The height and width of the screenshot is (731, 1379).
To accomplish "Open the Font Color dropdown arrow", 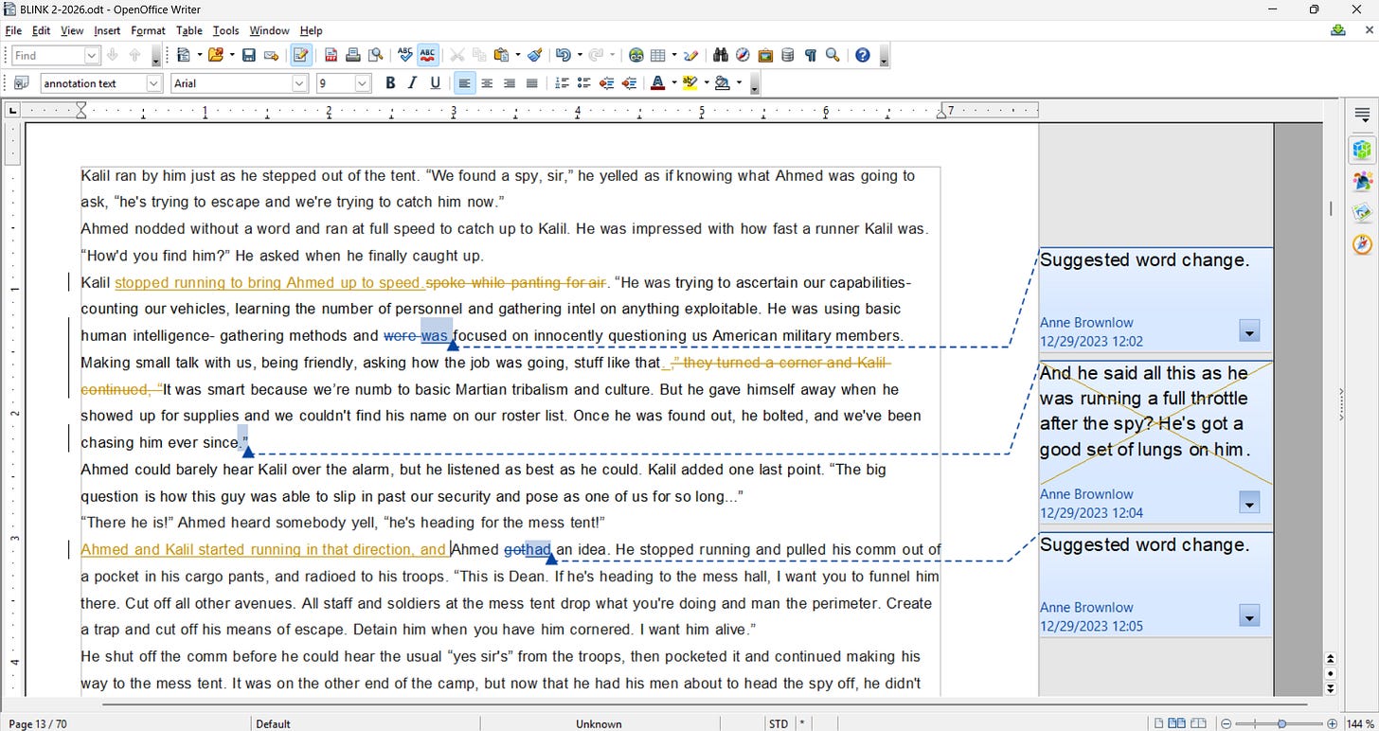I will (674, 83).
